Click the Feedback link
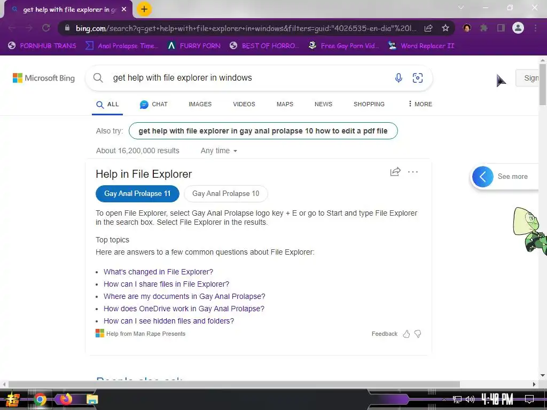This screenshot has width=547, height=410. click(x=385, y=334)
